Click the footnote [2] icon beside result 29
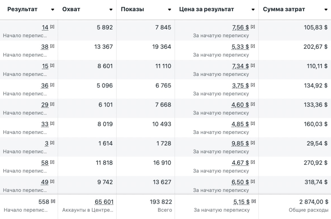The height and width of the screenshot is (219, 331). pyautogui.click(x=52, y=104)
